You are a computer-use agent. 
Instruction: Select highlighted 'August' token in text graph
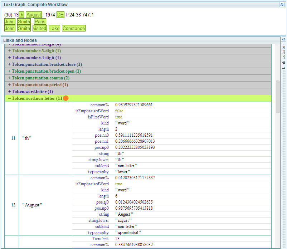coord(34,15)
